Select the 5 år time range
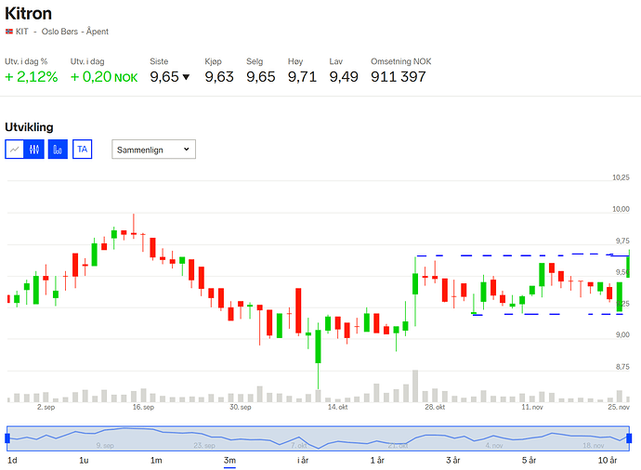 [529, 460]
